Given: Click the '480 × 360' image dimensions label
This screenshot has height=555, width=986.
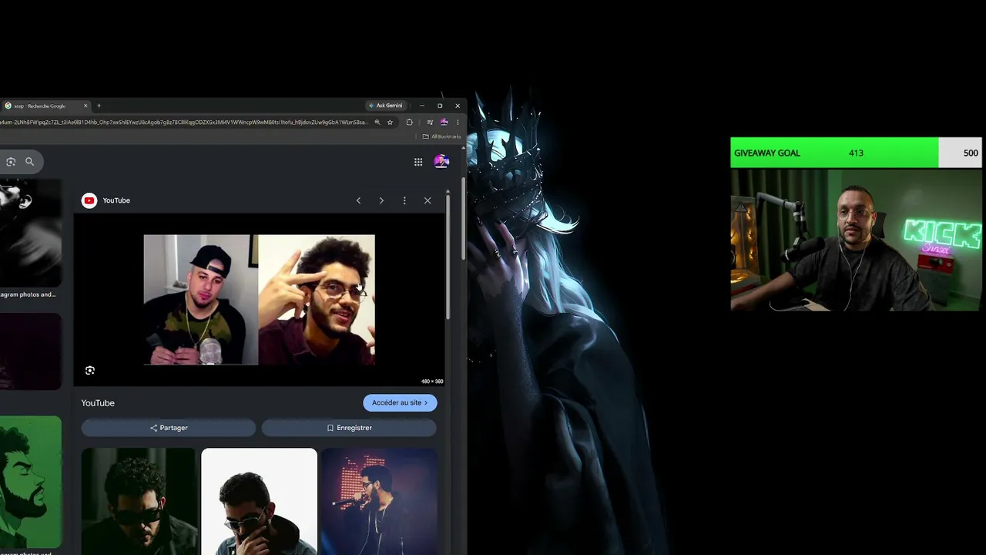Looking at the screenshot, I should pyautogui.click(x=432, y=382).
